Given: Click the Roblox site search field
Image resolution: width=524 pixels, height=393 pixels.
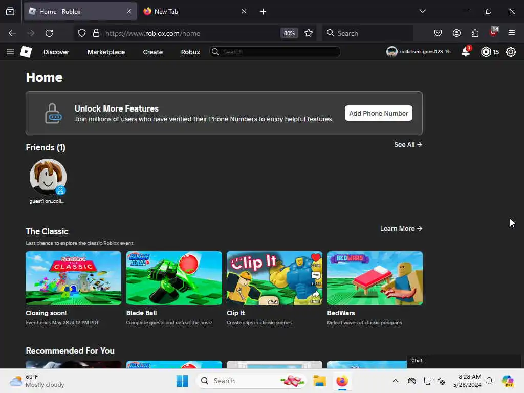Looking at the screenshot, I should [x=275, y=52].
